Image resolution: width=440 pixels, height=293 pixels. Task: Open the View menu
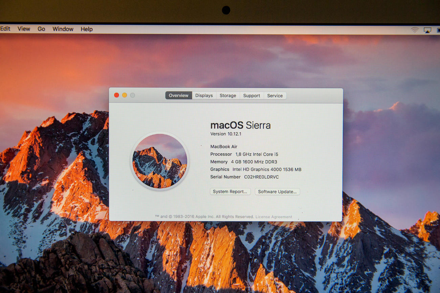[24, 29]
